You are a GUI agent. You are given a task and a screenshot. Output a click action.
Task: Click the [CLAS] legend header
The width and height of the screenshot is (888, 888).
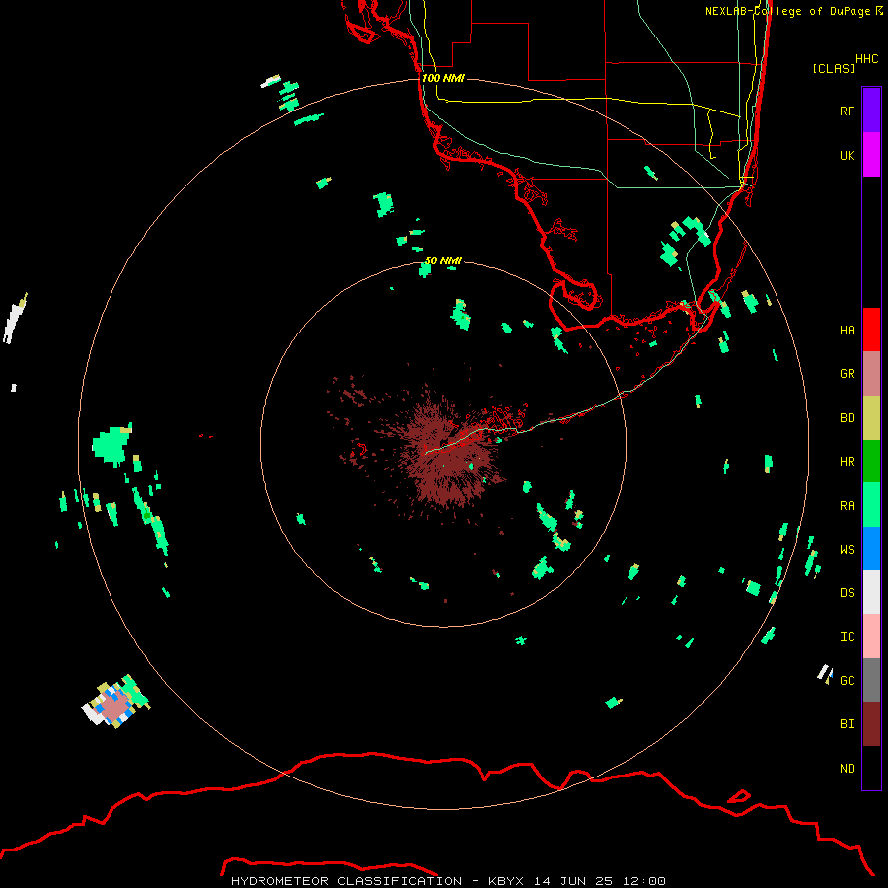pos(834,68)
